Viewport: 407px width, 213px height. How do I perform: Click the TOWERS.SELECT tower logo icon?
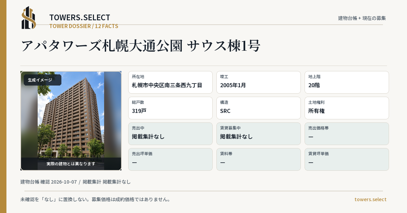(28, 18)
